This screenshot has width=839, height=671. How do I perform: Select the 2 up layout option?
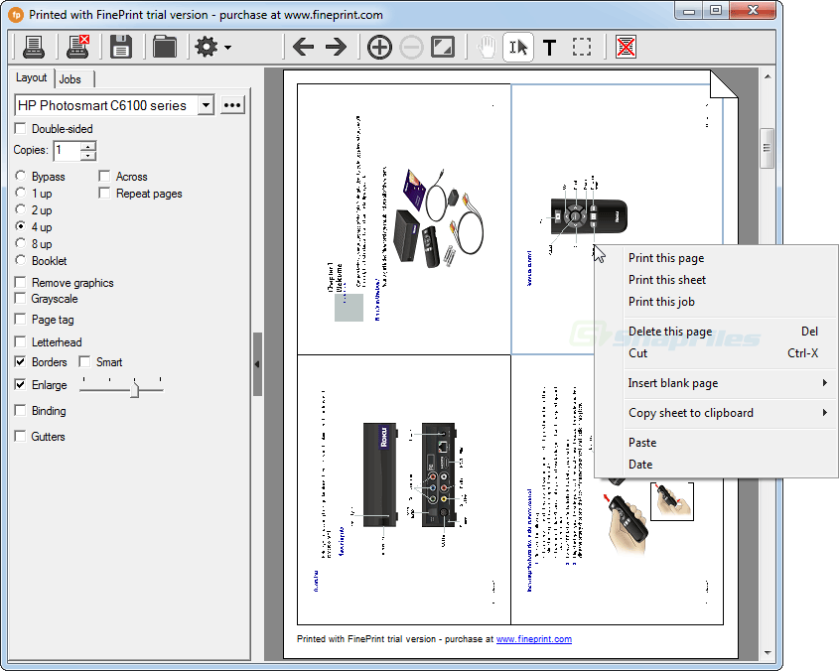(20, 209)
